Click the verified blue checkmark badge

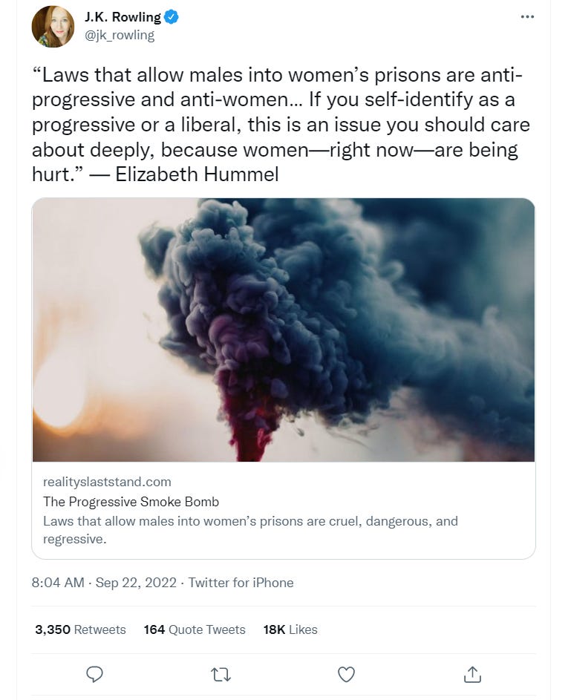(x=171, y=16)
